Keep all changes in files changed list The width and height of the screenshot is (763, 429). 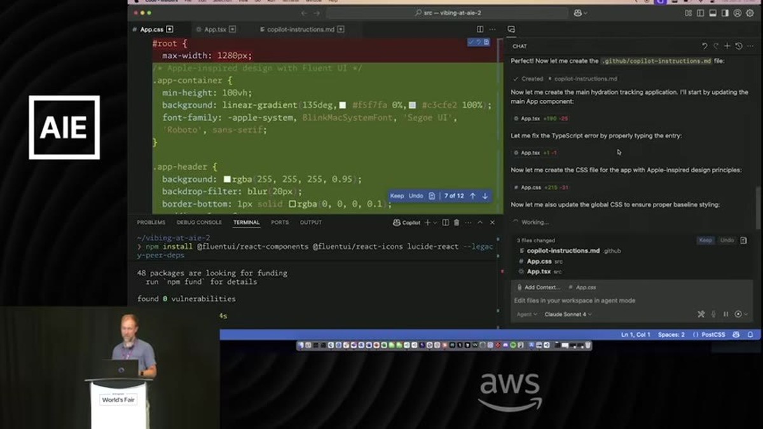coord(706,240)
